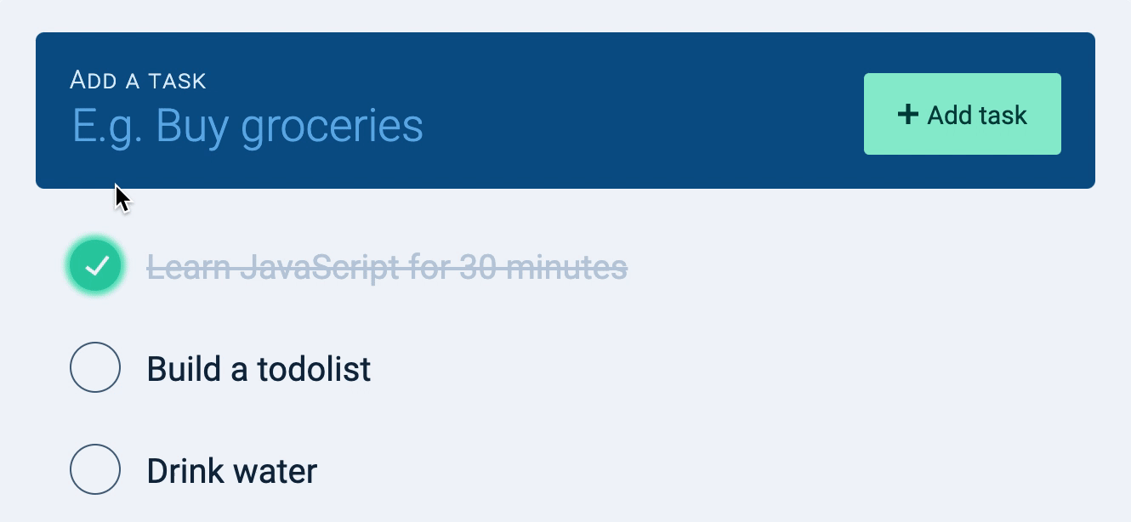
Task: Select the E.g. Buy groceries placeholder field
Action: [x=247, y=123]
